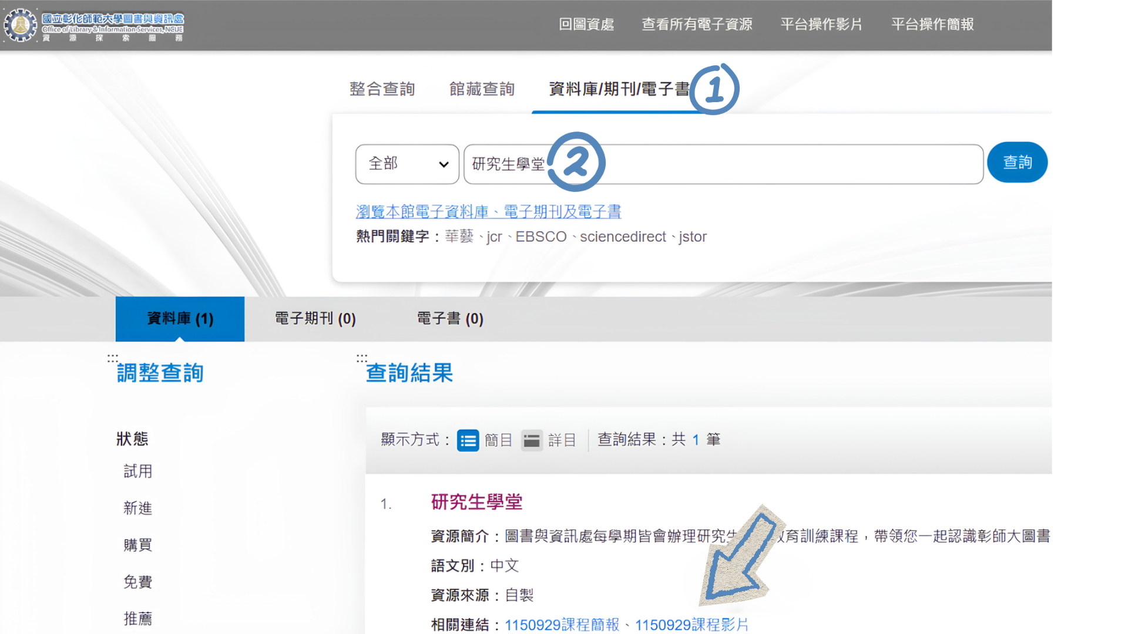Click the circled number 2 marker
This screenshot has width=1128, height=634.
(x=576, y=162)
